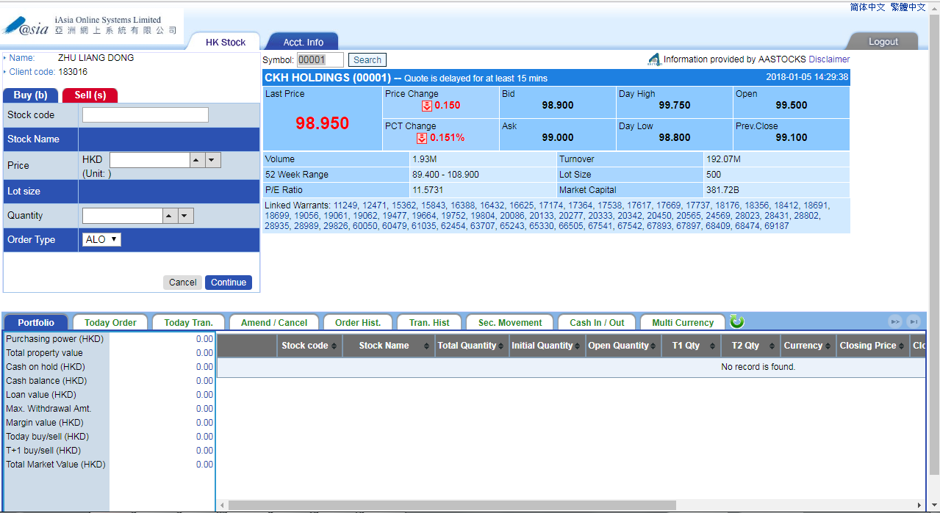Sort by T1 Qty column
This screenshot has width=940, height=513.
tap(690, 346)
